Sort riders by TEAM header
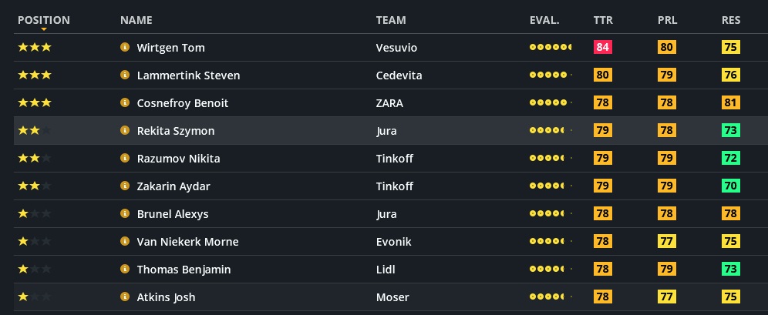The width and height of the screenshot is (768, 315). coord(391,20)
